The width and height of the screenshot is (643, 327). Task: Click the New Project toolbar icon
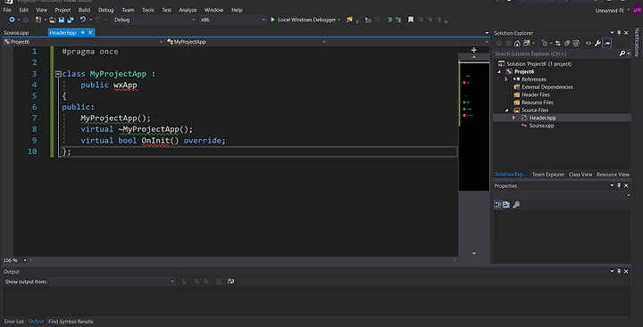tap(38, 20)
